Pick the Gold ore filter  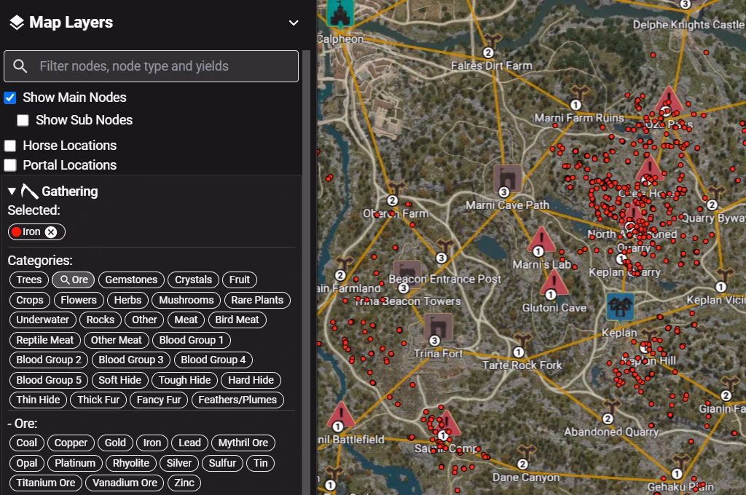point(115,443)
